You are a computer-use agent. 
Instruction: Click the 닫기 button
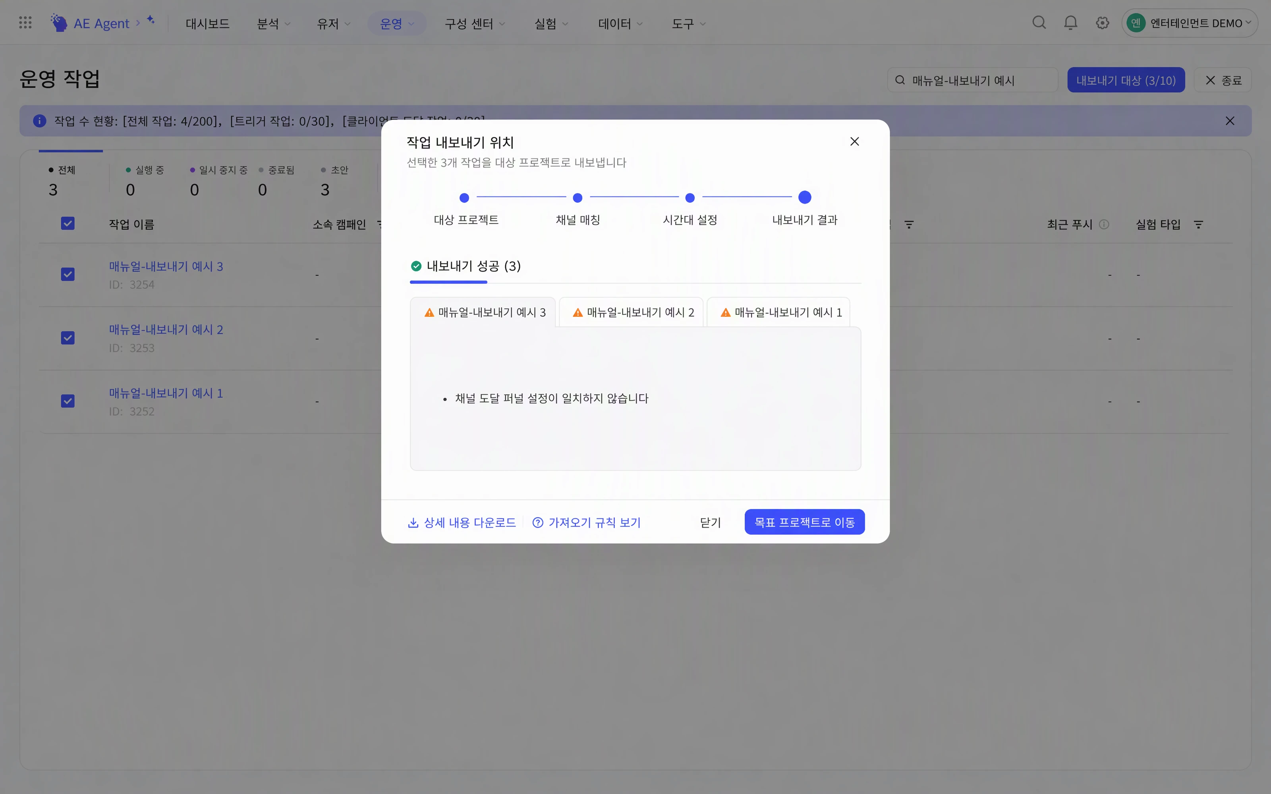[x=710, y=522]
